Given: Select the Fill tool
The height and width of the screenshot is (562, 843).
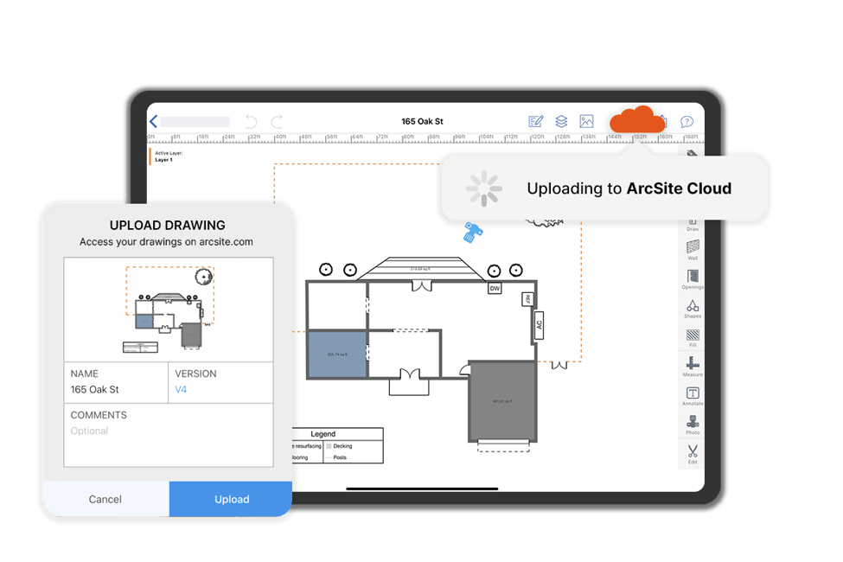Looking at the screenshot, I should [693, 337].
